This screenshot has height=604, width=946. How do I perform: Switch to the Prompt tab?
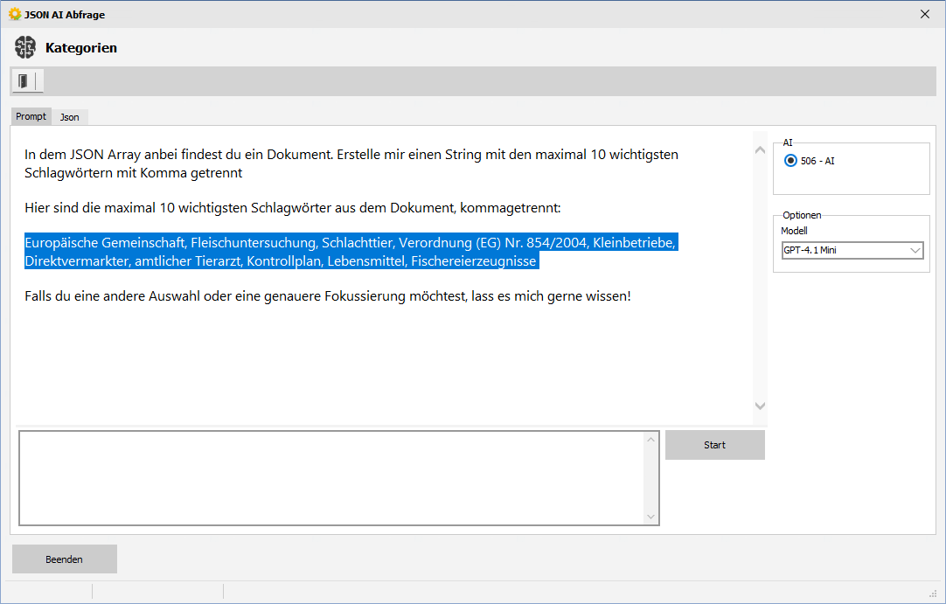coord(31,116)
